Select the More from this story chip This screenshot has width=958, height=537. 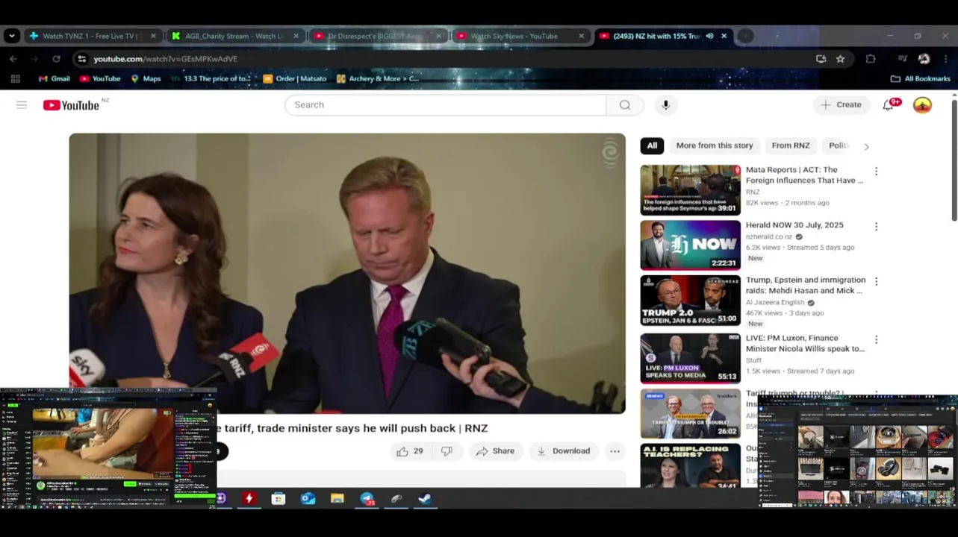[715, 146]
